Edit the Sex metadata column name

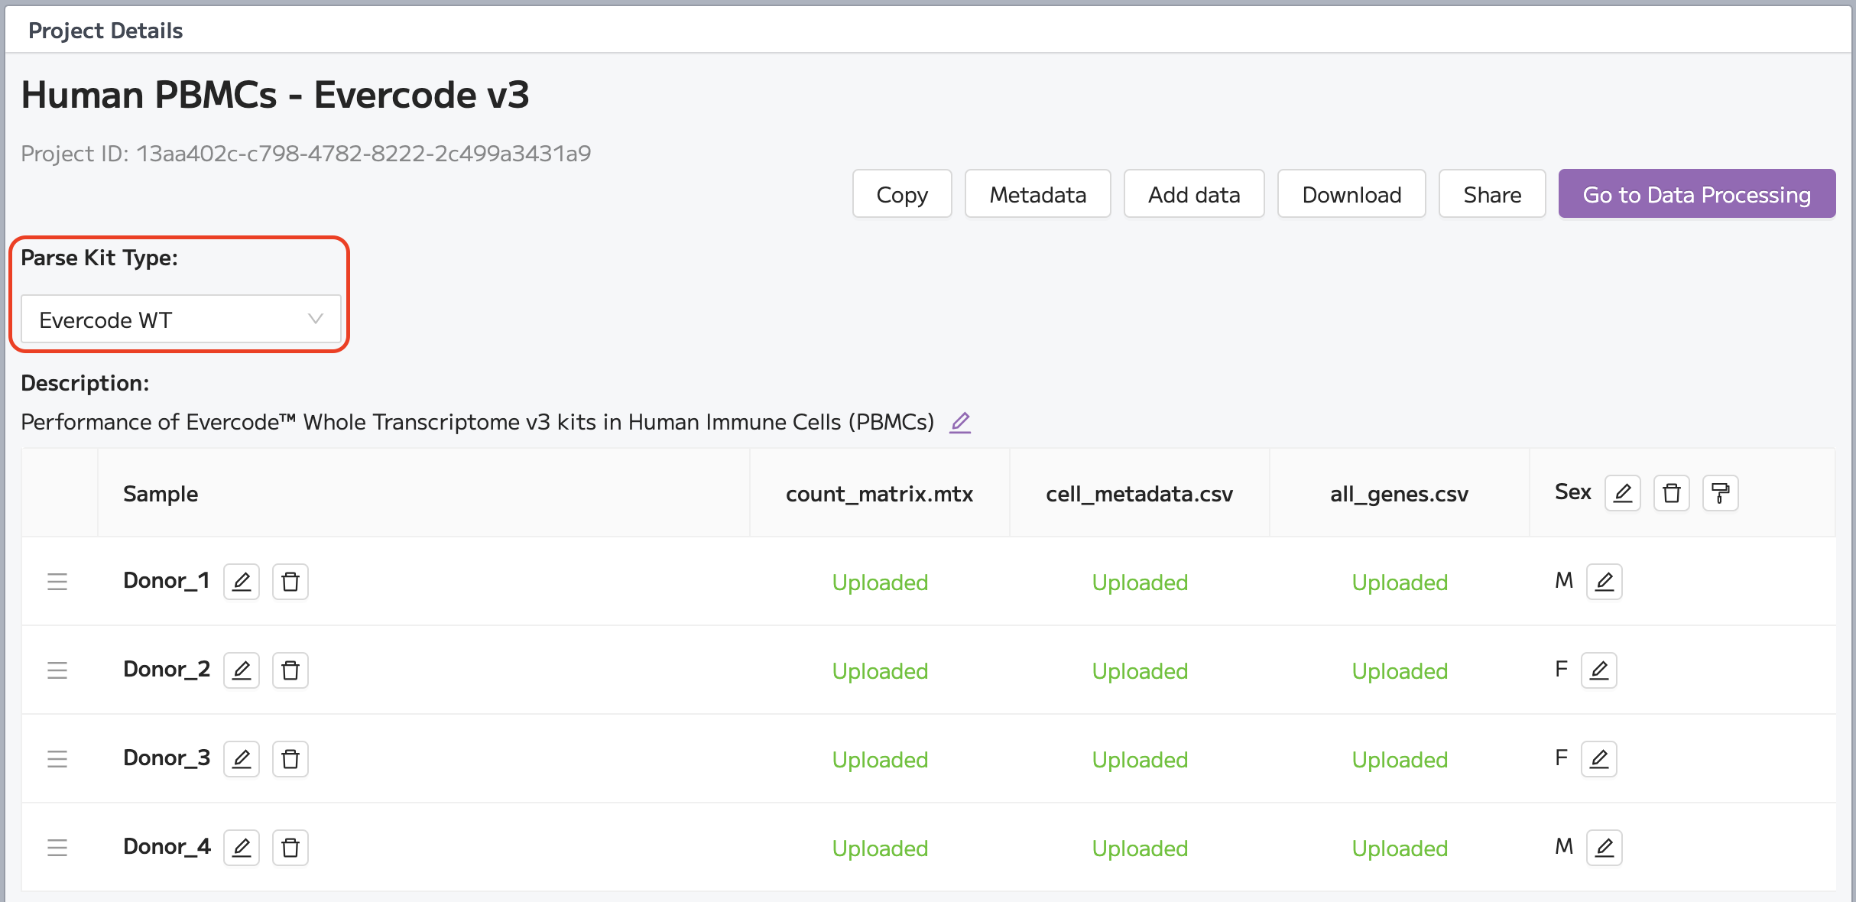click(1623, 493)
